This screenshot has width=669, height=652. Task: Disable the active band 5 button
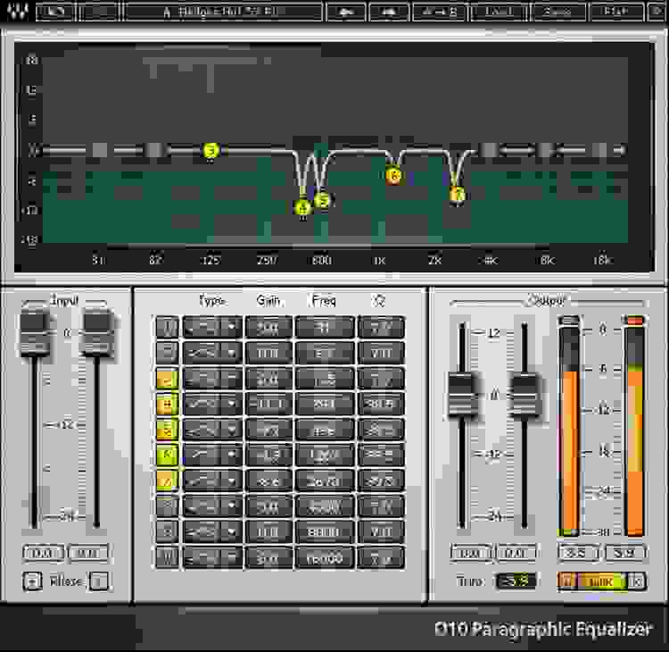click(x=168, y=430)
